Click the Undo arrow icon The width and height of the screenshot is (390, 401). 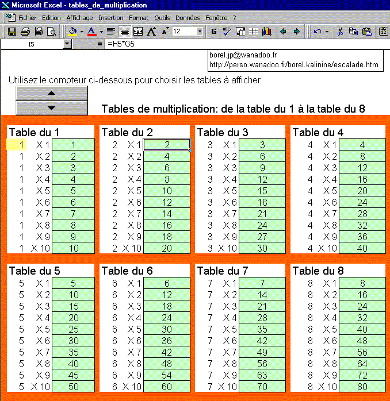[x=318, y=32]
